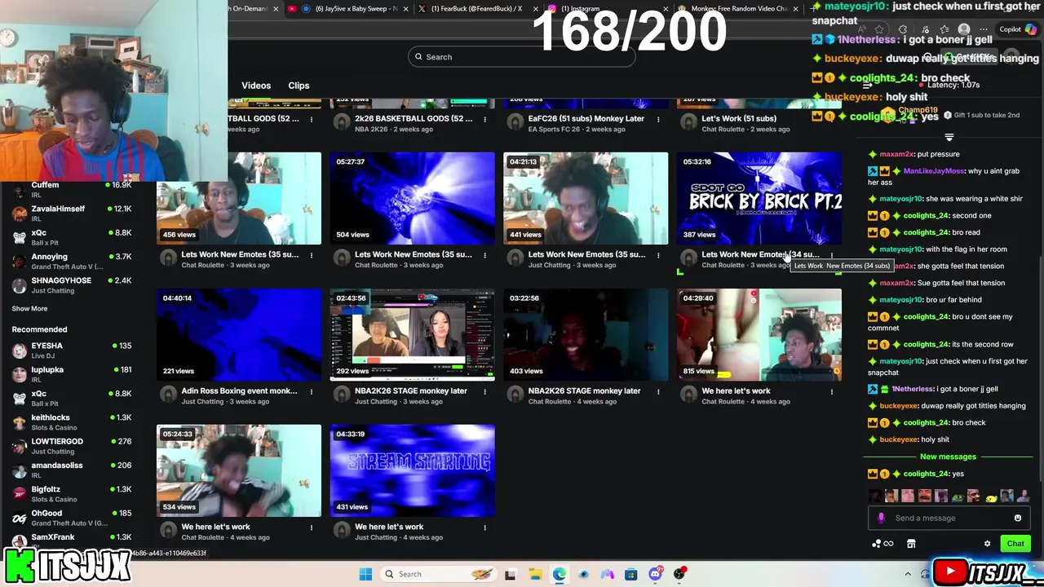
Task: Click the Microsoft Edge taskbar icon
Action: tap(559, 574)
